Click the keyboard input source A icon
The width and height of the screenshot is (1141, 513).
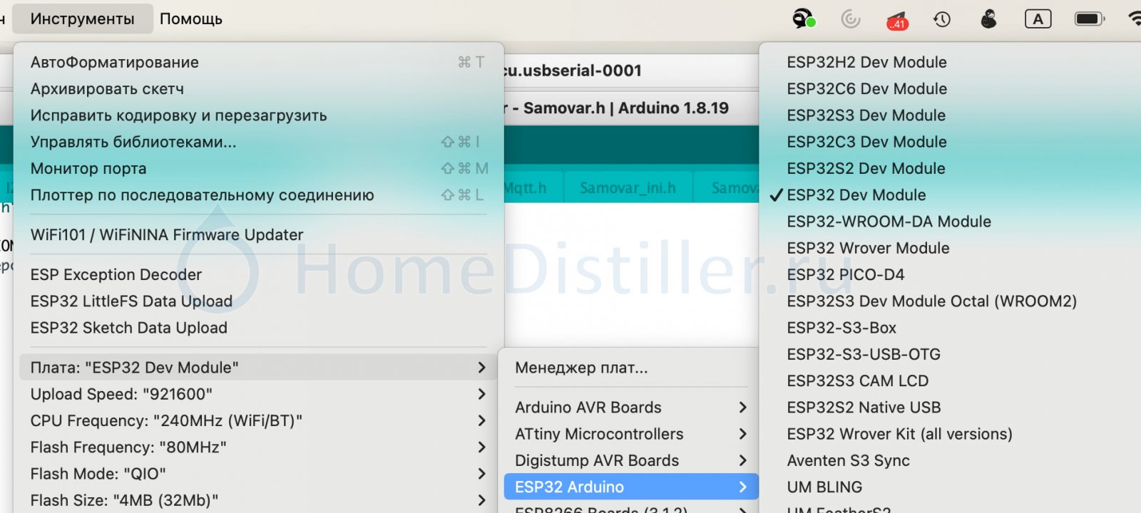pyautogui.click(x=1038, y=19)
